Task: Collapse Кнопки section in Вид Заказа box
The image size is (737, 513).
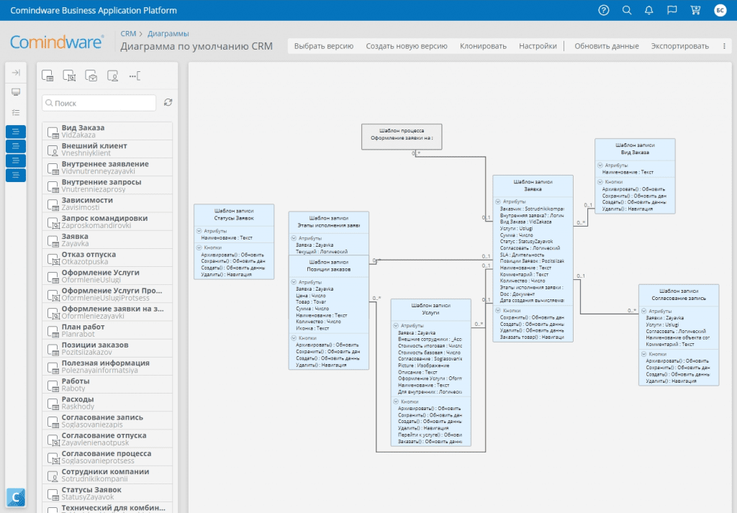Action: tap(599, 182)
